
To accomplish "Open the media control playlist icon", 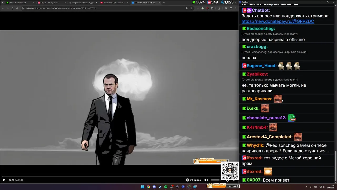I will [x=226, y=8].
